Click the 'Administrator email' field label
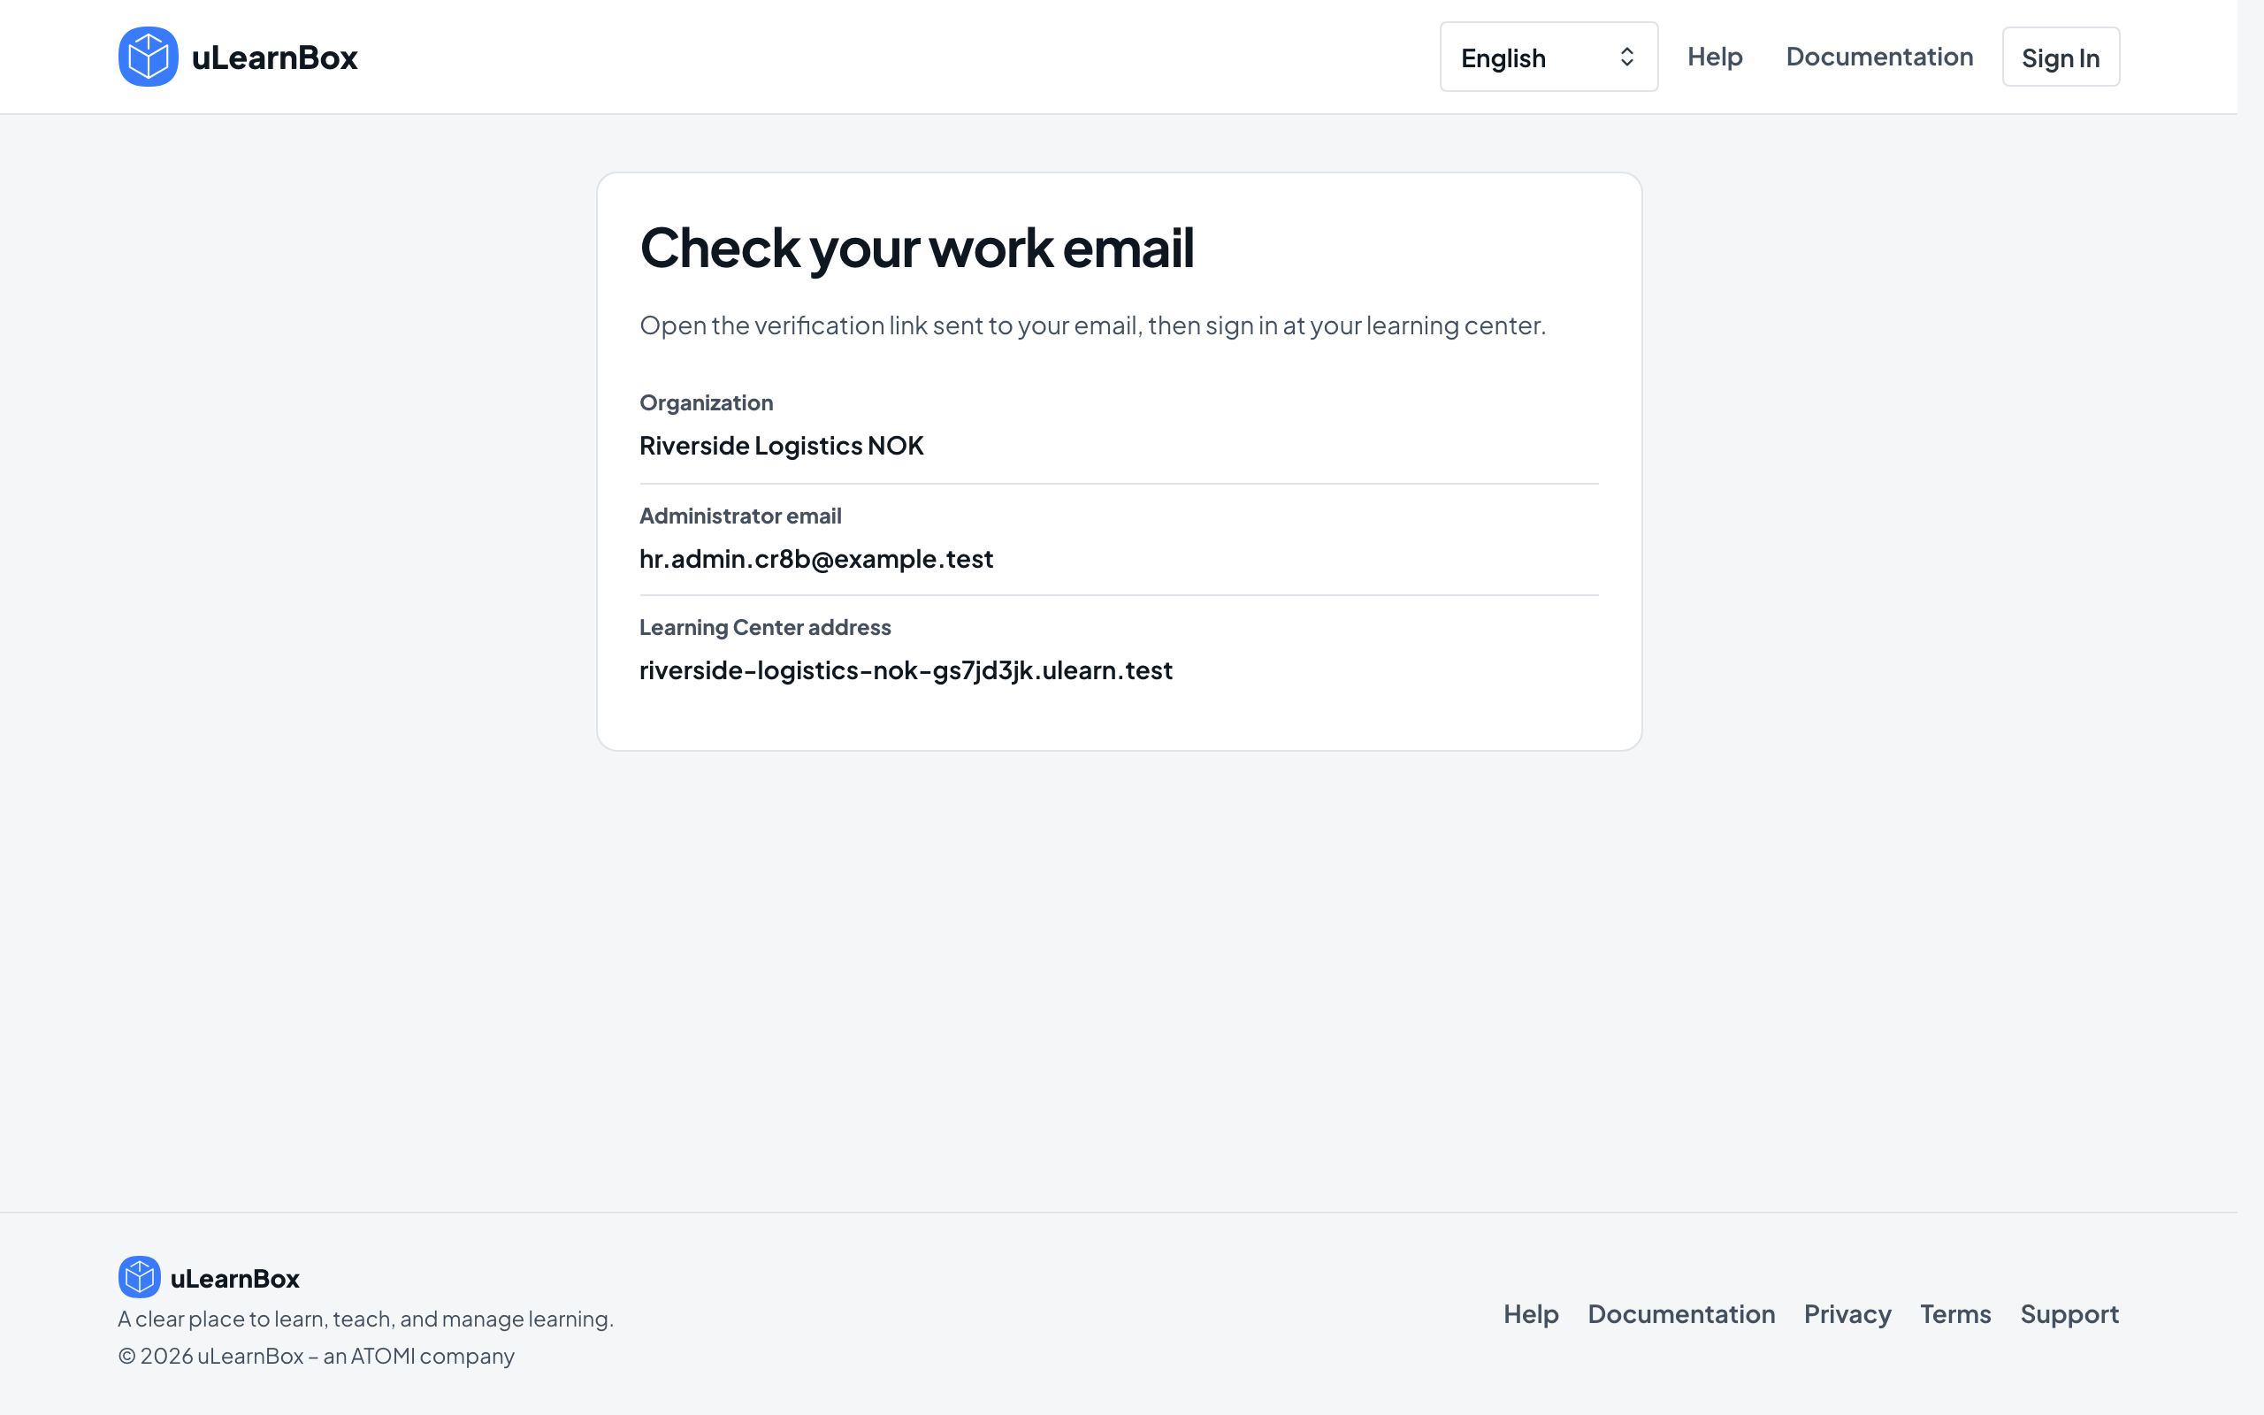The width and height of the screenshot is (2264, 1415). click(740, 516)
